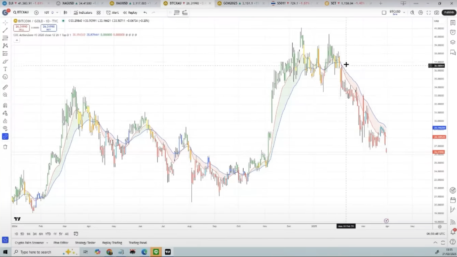Click the Windows taskbar search box
457x257 pixels.
point(36,252)
